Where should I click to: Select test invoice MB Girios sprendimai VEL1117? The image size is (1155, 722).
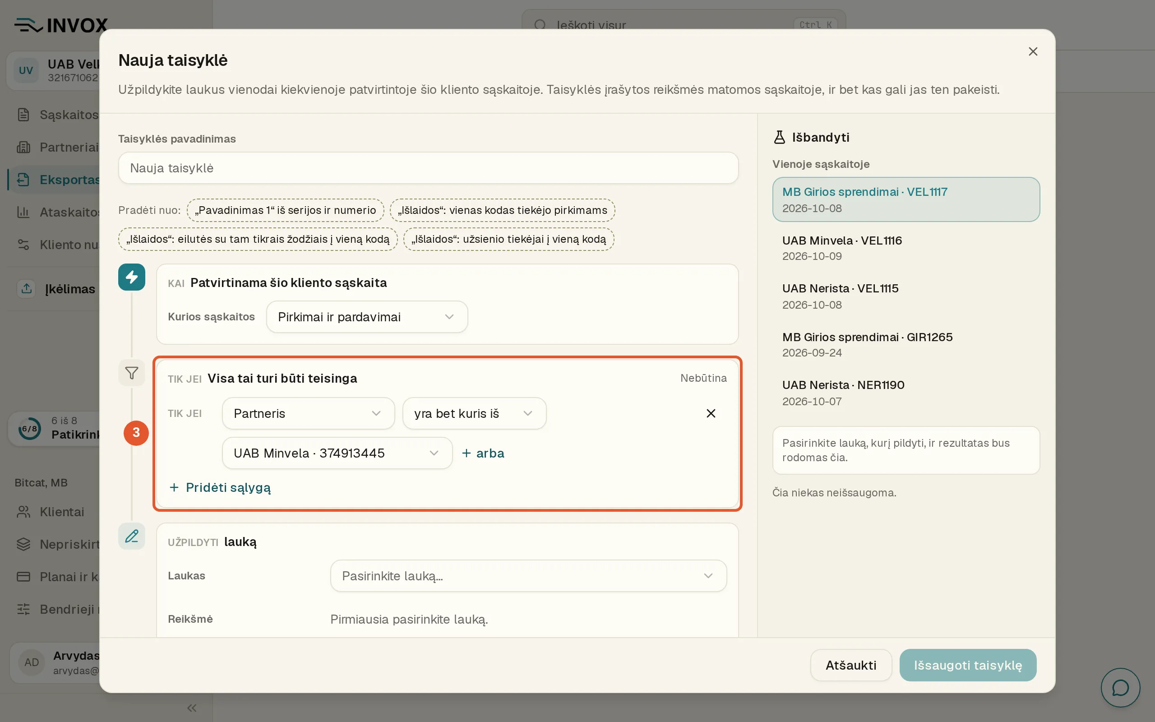(x=906, y=199)
